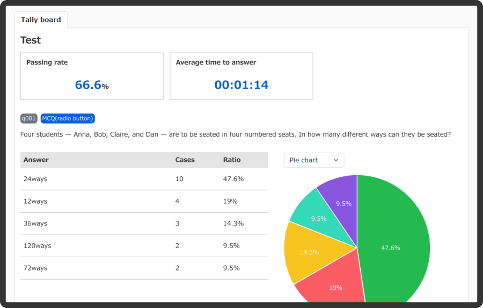Image resolution: width=483 pixels, height=308 pixels.
Task: Select the 12ways answer row
Action: tap(144, 201)
